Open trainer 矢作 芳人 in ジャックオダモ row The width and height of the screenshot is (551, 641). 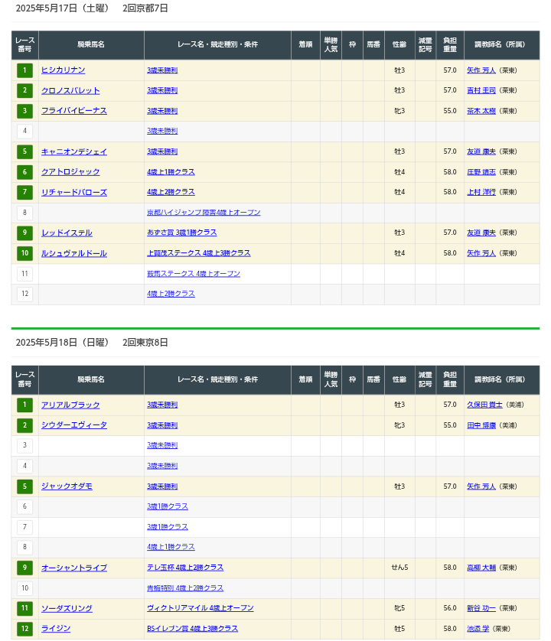point(481,486)
